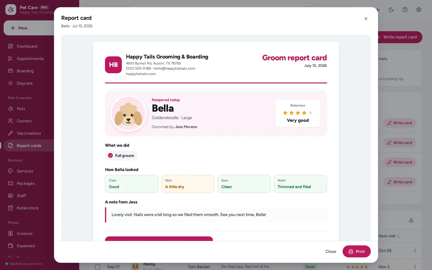The width and height of the screenshot is (432, 270).
Task: Go to Appointments in the sidebar
Action: click(x=30, y=59)
